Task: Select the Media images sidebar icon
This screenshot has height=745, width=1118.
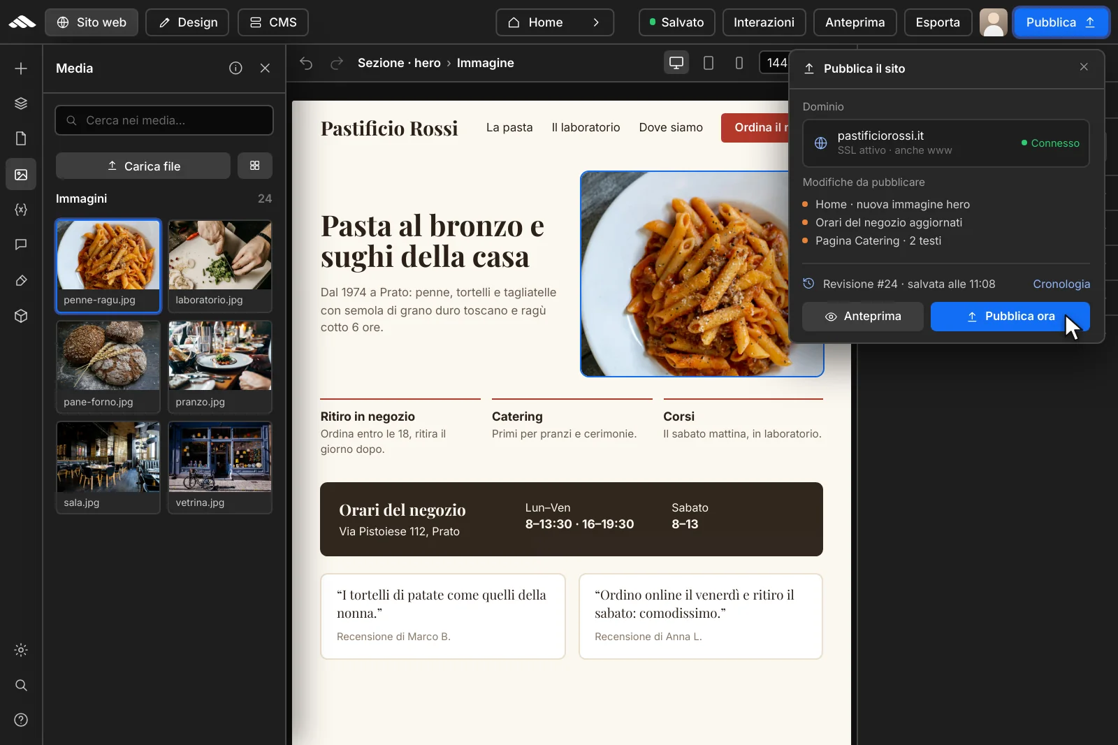Action: point(21,175)
